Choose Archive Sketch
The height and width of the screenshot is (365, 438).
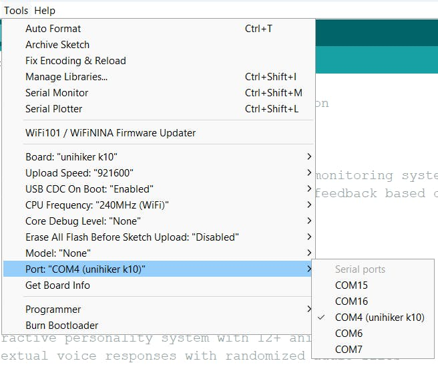click(158, 45)
